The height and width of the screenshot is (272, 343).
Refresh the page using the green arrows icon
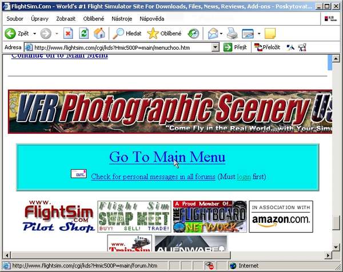[84, 34]
